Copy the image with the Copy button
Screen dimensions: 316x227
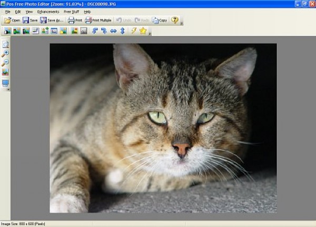point(160,20)
